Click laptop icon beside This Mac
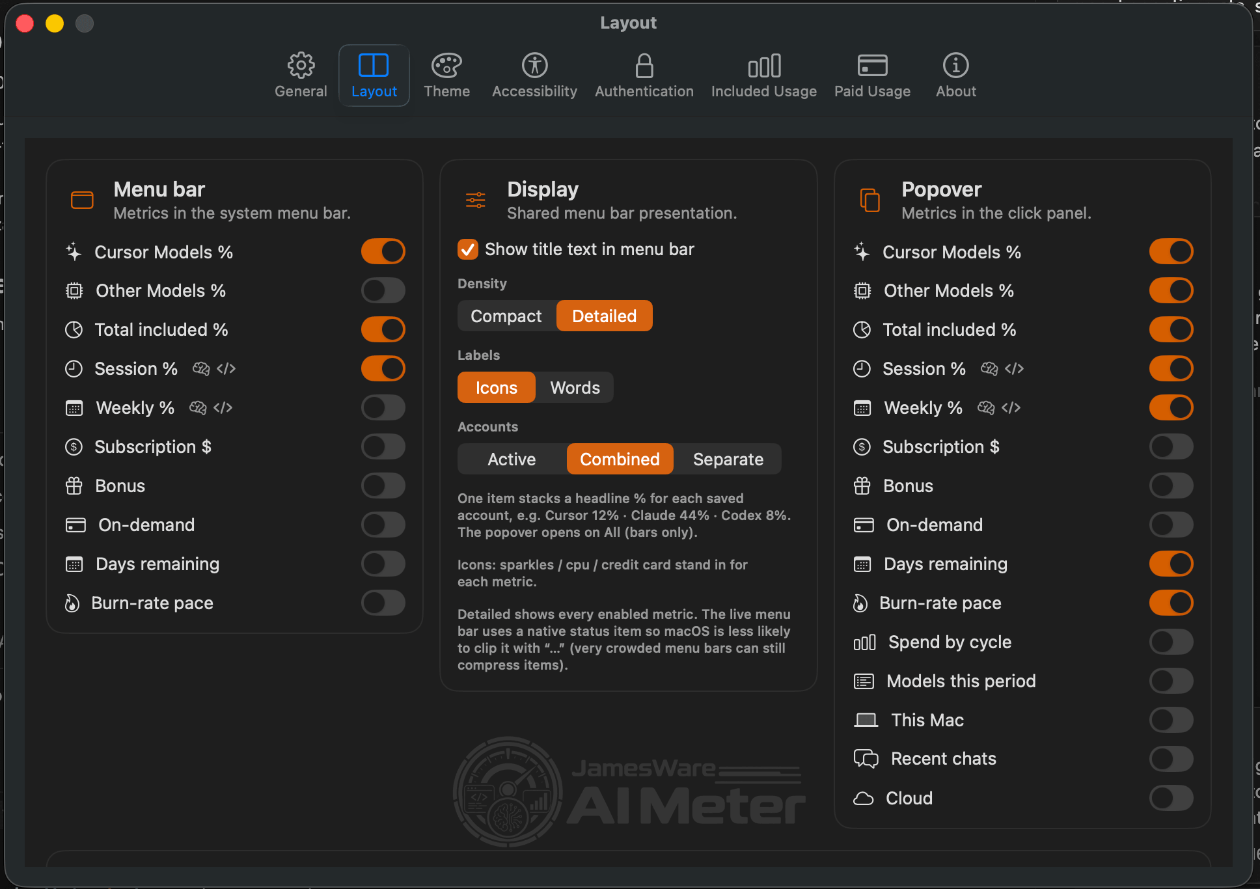 pos(866,720)
